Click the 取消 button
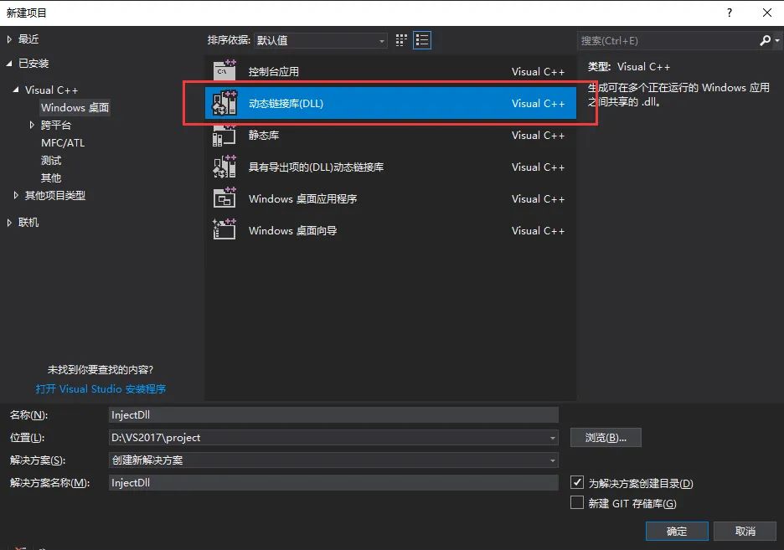This screenshot has height=550, width=784. [x=745, y=531]
